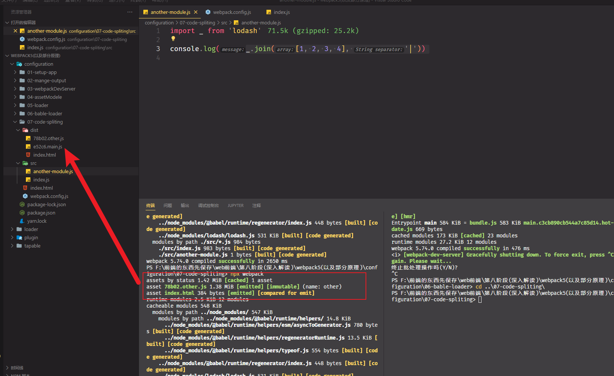
Task: Click the yarn.lock file icon
Action: 22,221
